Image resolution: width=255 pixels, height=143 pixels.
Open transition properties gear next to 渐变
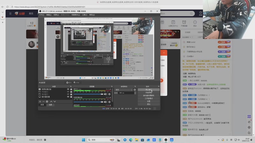135,90
